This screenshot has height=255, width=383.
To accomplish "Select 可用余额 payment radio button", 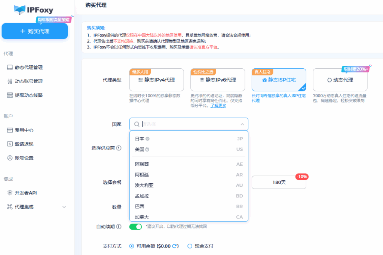I will coord(131,246).
